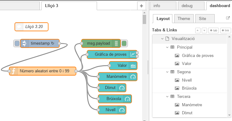Click the group table icon beside Segona
232x121 pixels.
(x=172, y=72)
